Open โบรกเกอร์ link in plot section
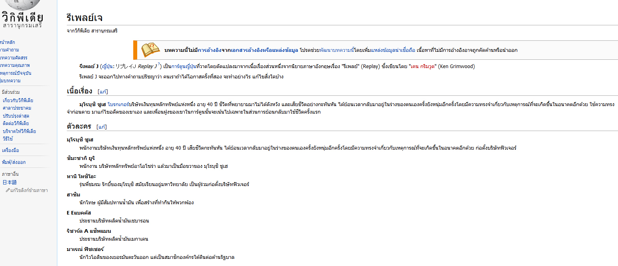618x266 pixels. pyautogui.click(x=118, y=104)
